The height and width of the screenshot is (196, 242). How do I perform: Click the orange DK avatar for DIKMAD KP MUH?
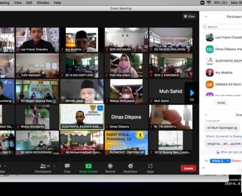[210, 84]
